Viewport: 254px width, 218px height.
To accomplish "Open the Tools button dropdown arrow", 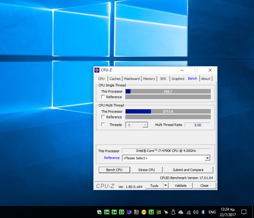I will click(165, 186).
